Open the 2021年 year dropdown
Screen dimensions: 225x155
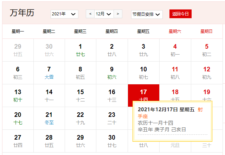click(64, 14)
